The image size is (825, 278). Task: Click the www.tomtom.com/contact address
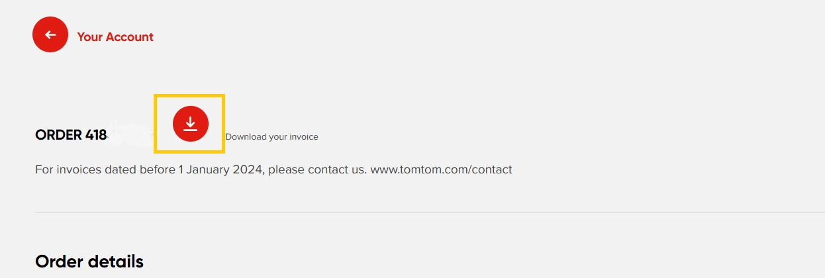pos(441,169)
